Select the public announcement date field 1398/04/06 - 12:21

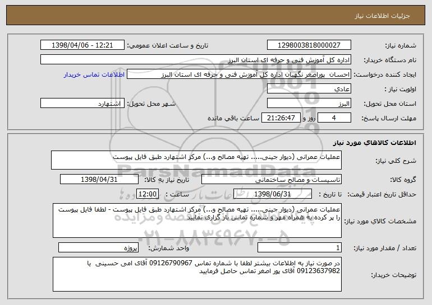82,45
